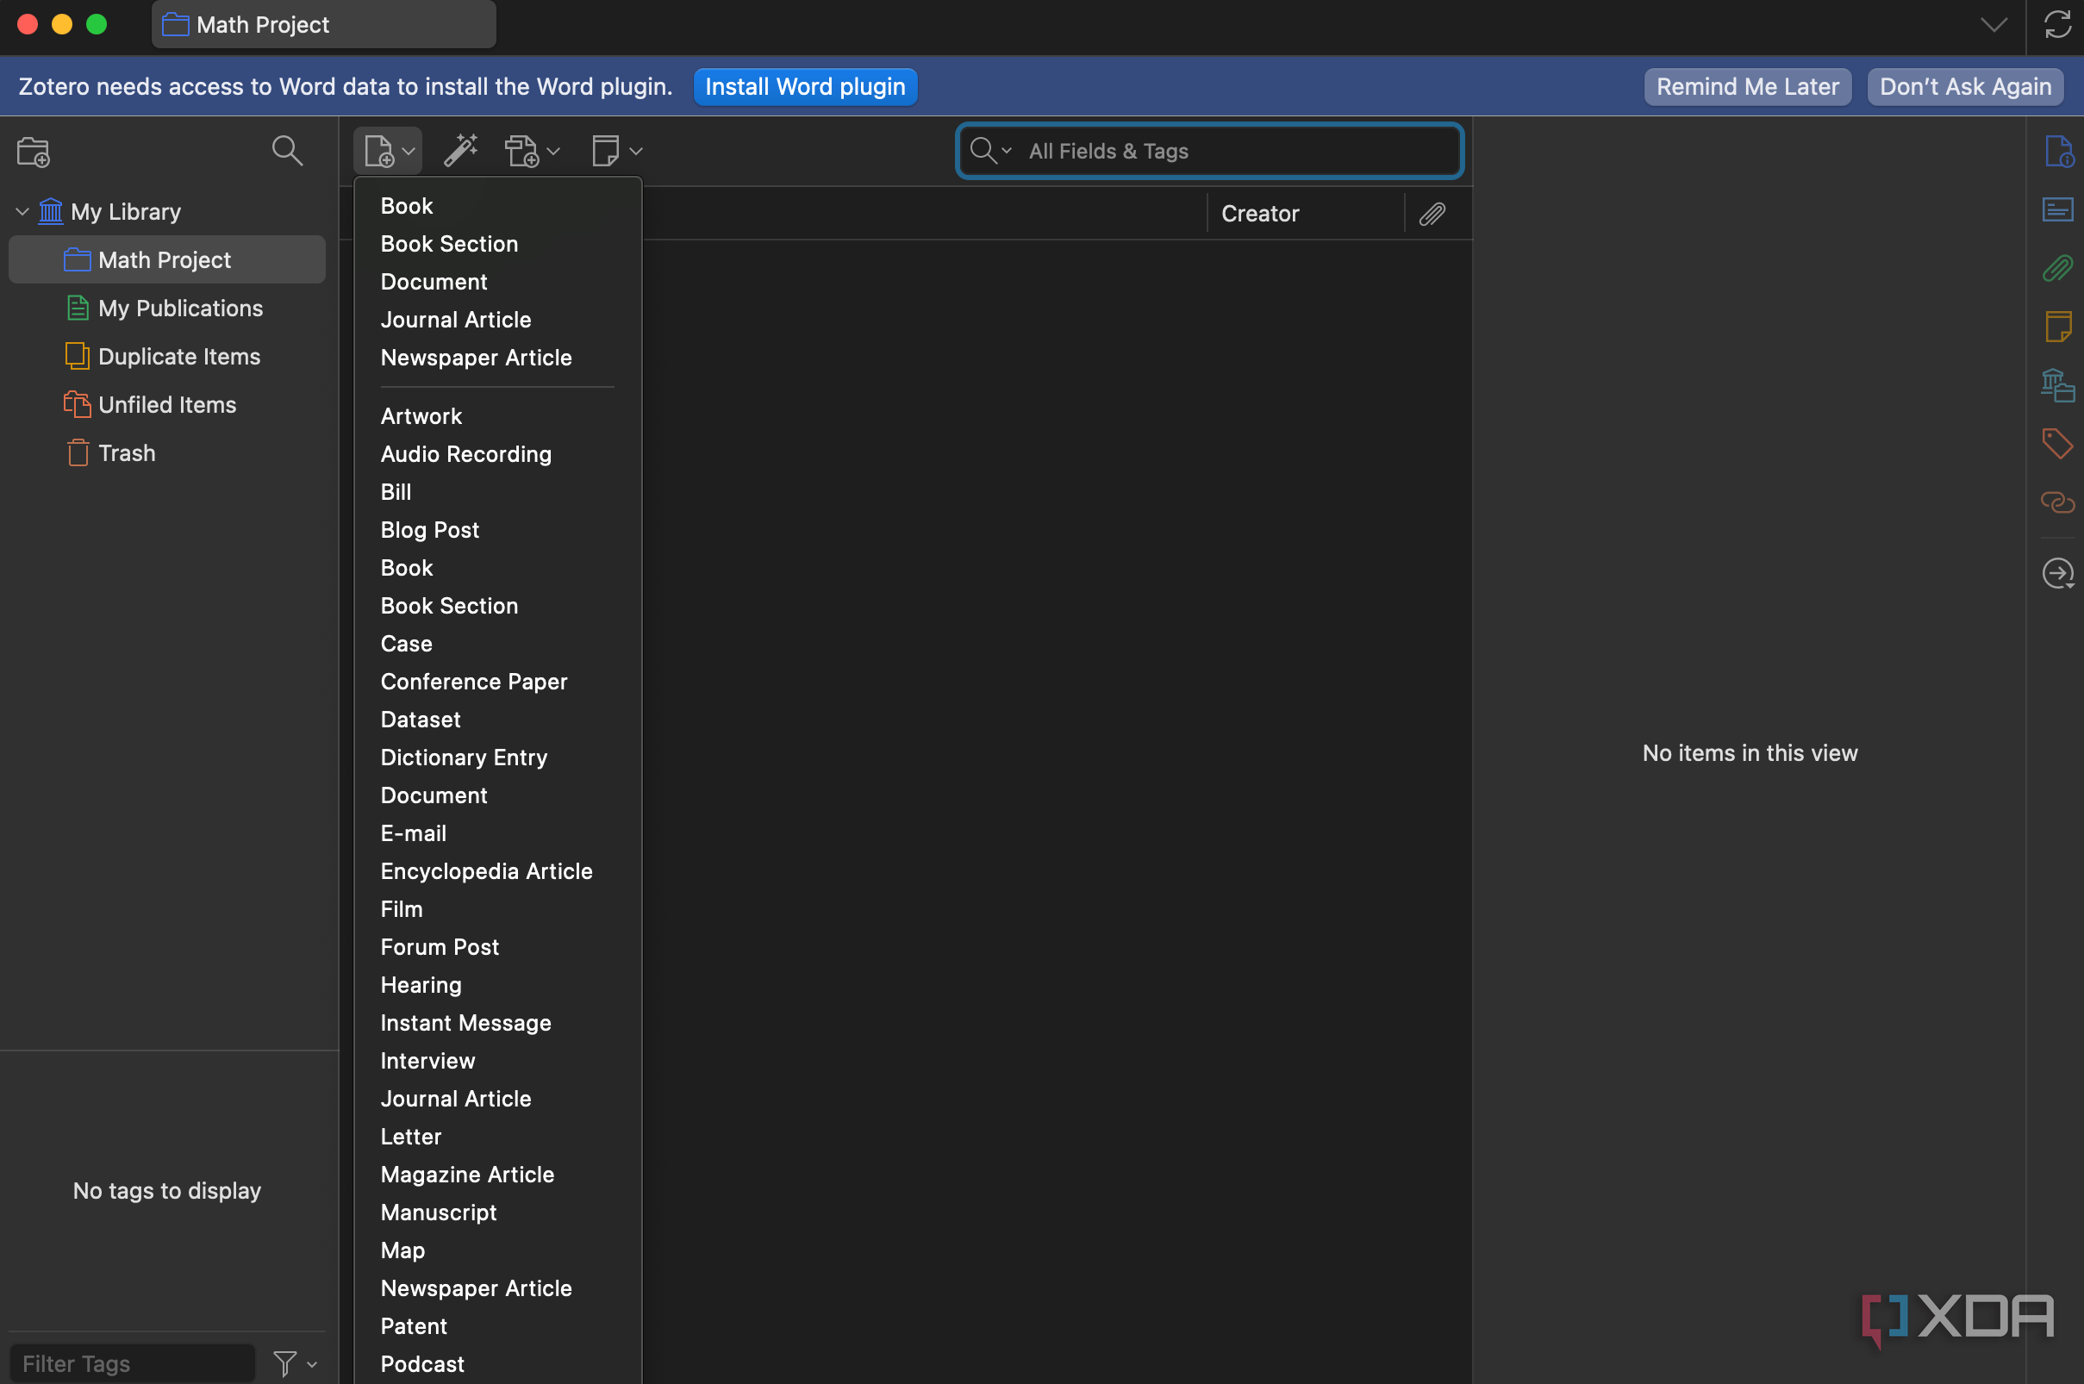Open the Abstract pane icon
Image resolution: width=2084 pixels, height=1384 pixels.
pos(2057,209)
